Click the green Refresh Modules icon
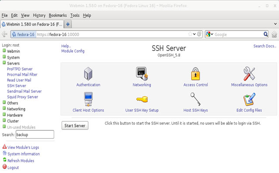The width and height of the screenshot is (279, 173). [x=4, y=160]
